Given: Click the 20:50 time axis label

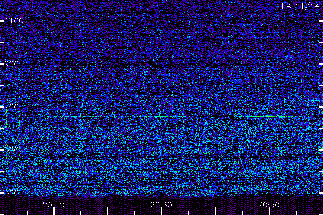Looking at the screenshot, I should 269,205.
